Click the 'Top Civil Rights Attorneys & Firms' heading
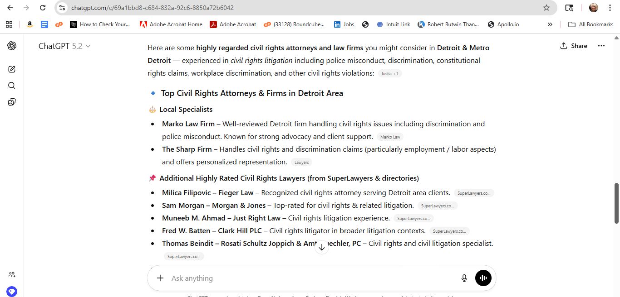 point(252,93)
